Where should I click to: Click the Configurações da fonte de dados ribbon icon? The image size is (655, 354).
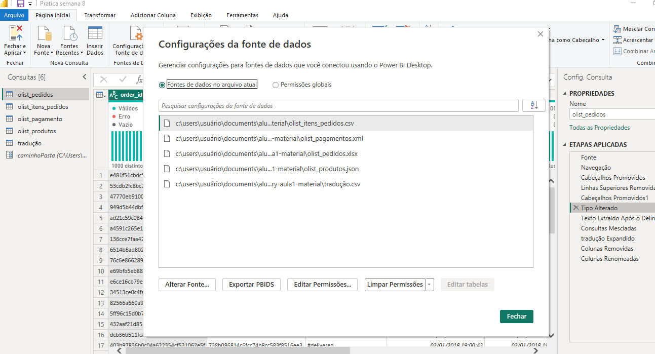[x=136, y=33]
